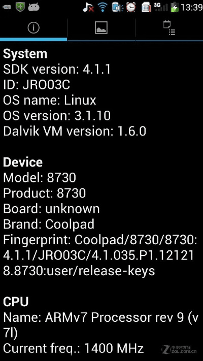Tap the Wi-Fi signal icon
The height and width of the screenshot is (361, 203).
tap(103, 7)
